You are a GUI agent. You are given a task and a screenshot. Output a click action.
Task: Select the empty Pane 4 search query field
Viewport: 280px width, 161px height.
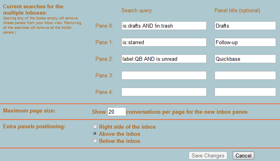164,92
